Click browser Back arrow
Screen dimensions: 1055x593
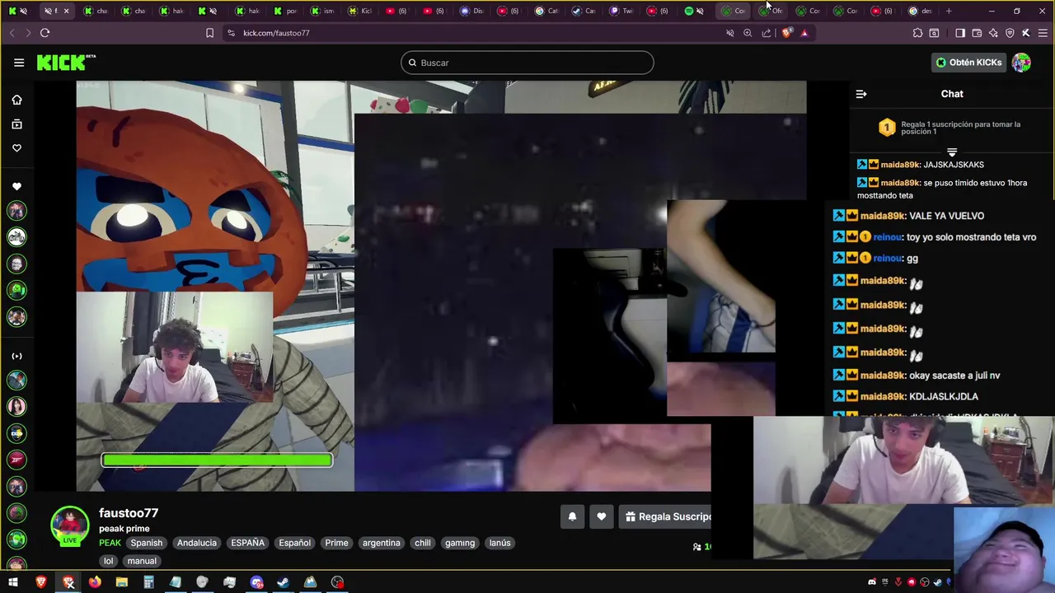point(12,33)
